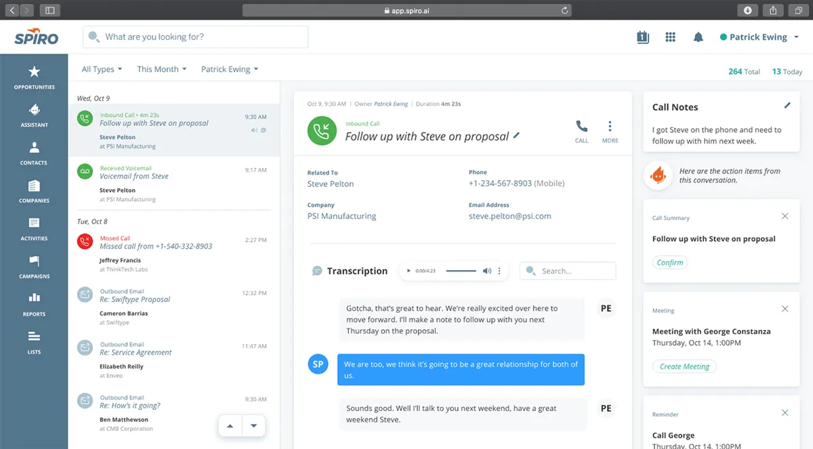Open the PSI Manufacturing company link
Image resolution: width=813 pixels, height=449 pixels.
341,216
